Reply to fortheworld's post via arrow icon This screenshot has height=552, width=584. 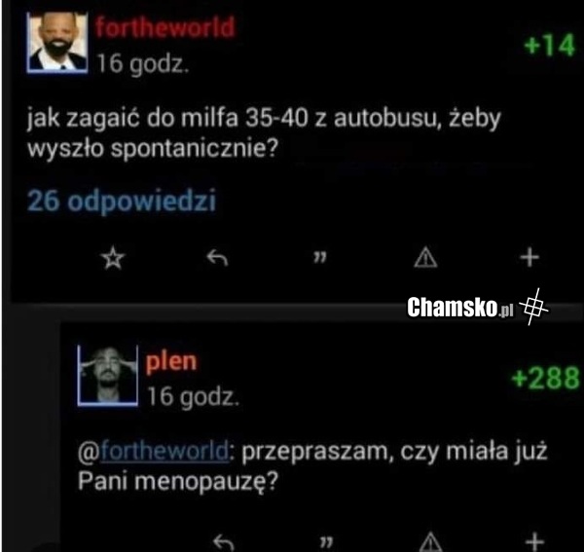pyautogui.click(x=217, y=257)
